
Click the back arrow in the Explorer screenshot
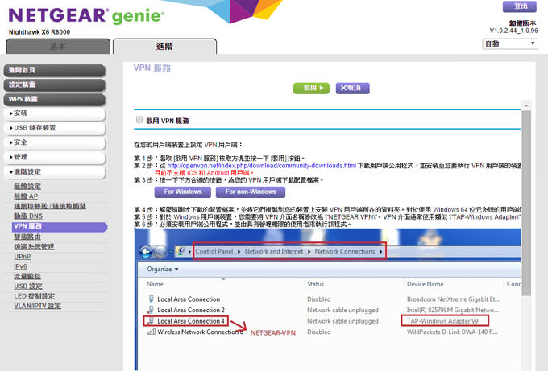(148, 251)
